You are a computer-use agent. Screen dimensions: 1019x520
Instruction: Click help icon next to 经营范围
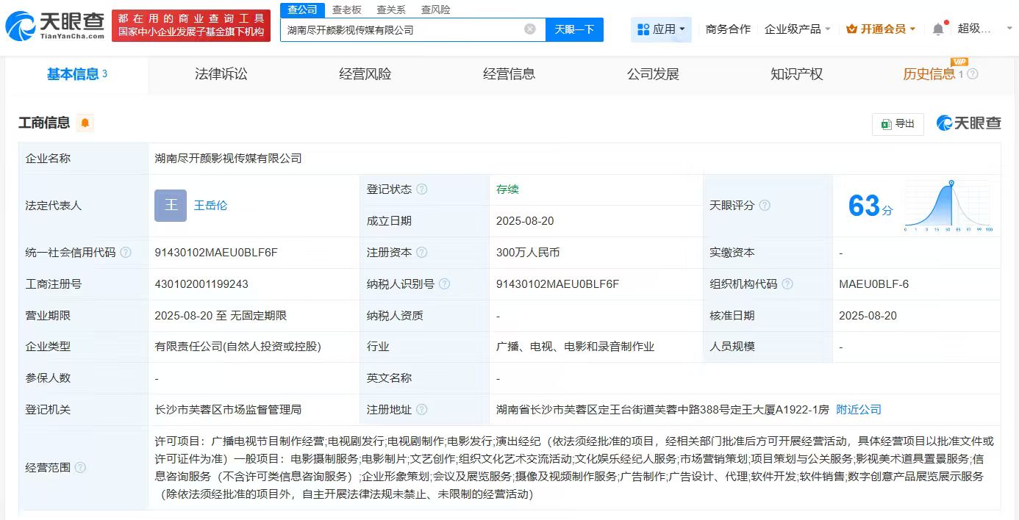click(x=80, y=468)
